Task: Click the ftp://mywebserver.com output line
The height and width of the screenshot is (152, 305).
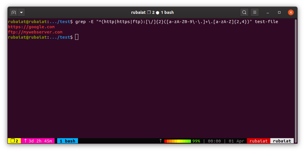Action: click(35, 32)
